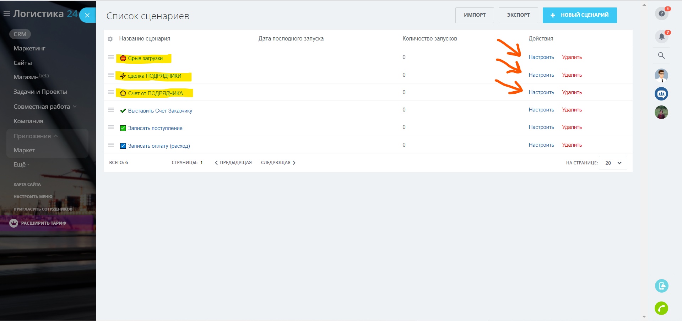Open the hamburger menu next to Логистика
Image resolution: width=682 pixels, height=321 pixels.
(x=6, y=14)
